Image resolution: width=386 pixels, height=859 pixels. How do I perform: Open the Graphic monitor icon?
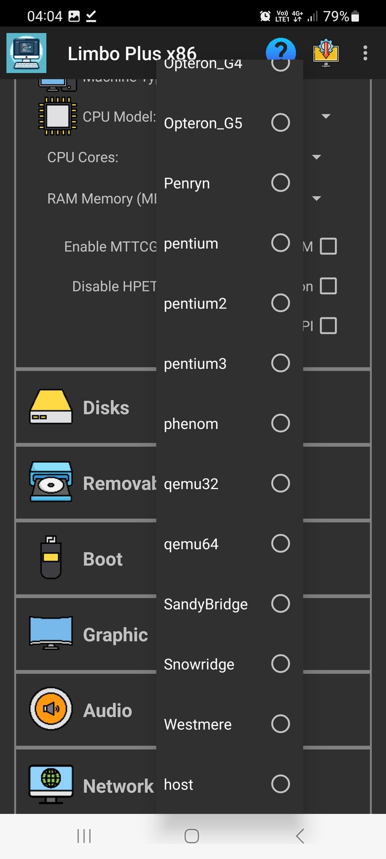[51, 634]
